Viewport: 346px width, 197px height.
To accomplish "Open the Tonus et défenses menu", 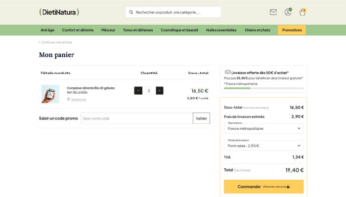I will click(138, 30).
